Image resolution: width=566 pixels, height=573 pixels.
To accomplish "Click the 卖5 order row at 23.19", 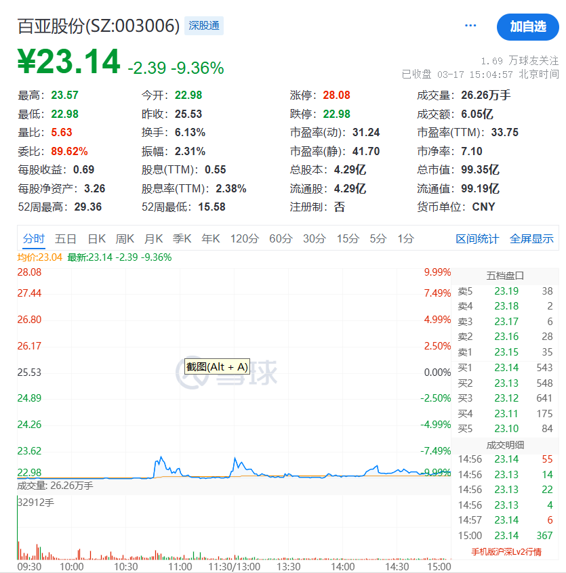I will 505,291.
